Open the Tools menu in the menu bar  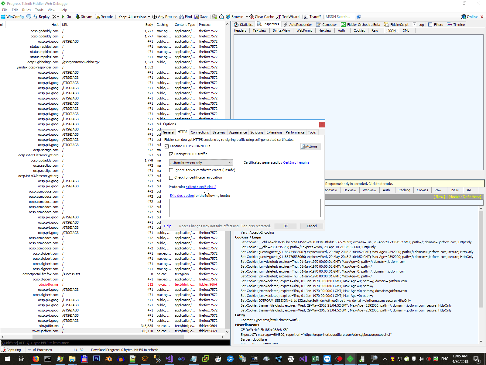tap(39, 10)
